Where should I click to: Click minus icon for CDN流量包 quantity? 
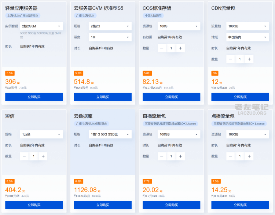(x=230, y=59)
